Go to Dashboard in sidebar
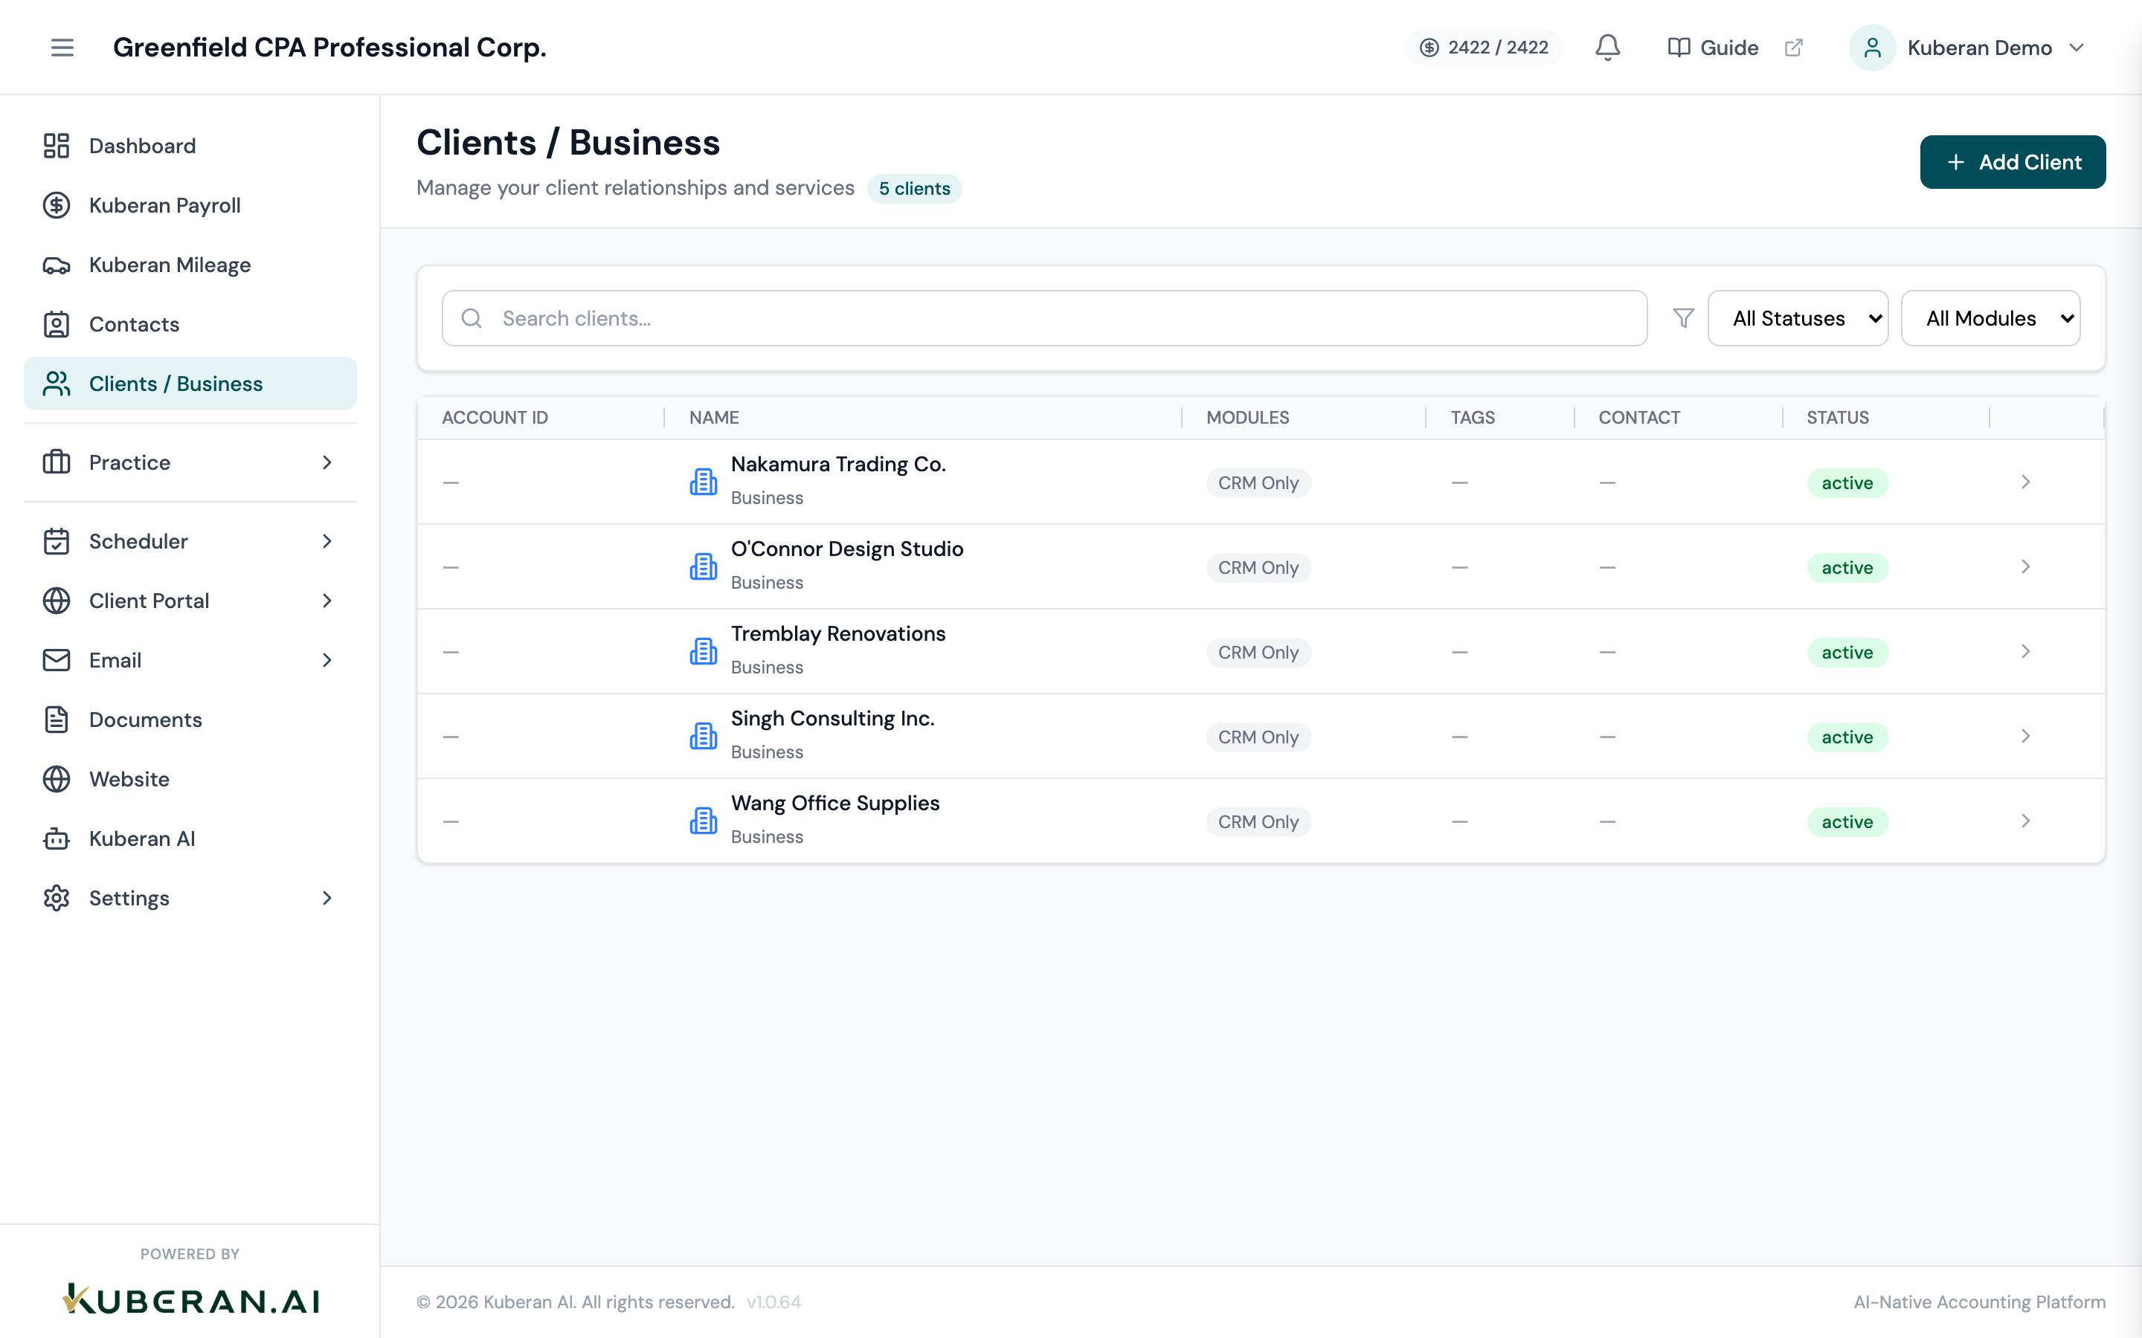The image size is (2142, 1338). [x=190, y=146]
